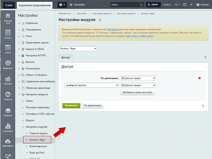Open the Сервисы sidebar icon
The image size is (212, 159).
(8, 112)
